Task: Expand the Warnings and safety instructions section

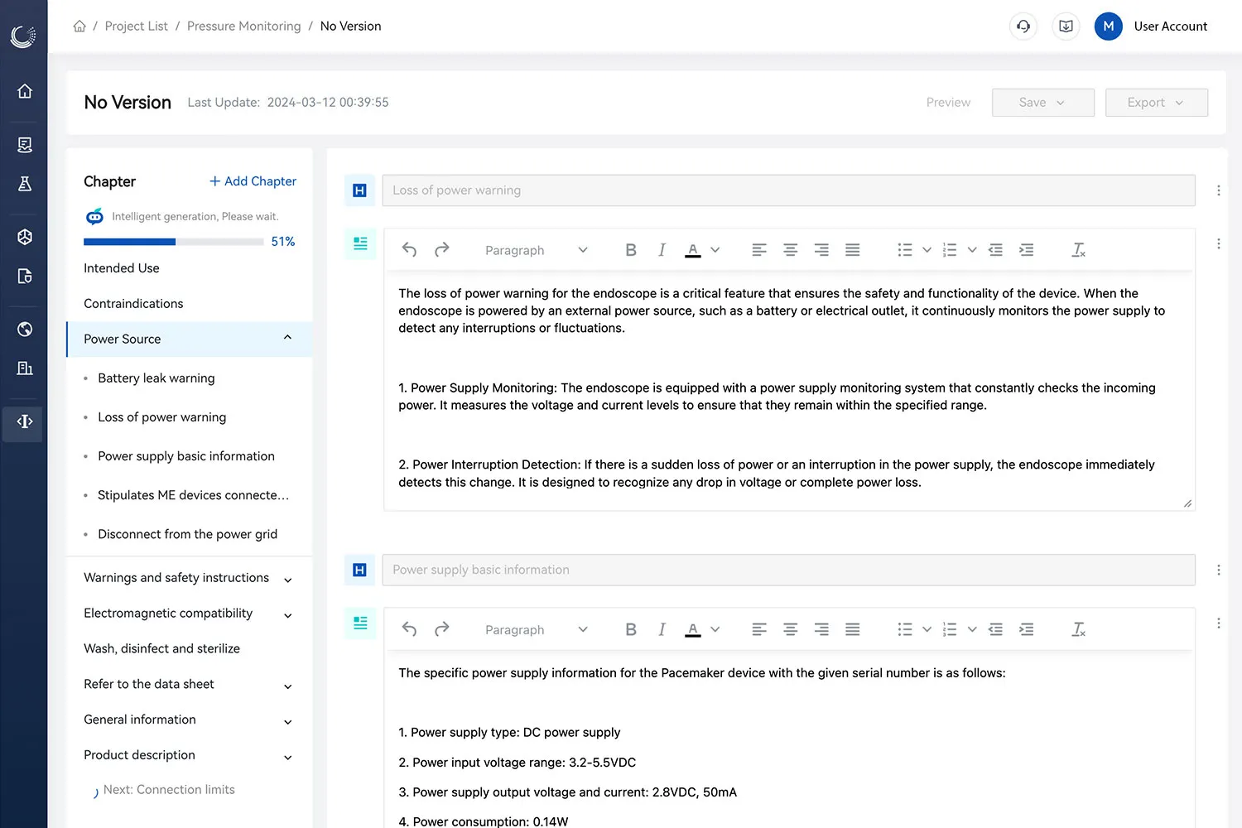Action: (x=287, y=580)
